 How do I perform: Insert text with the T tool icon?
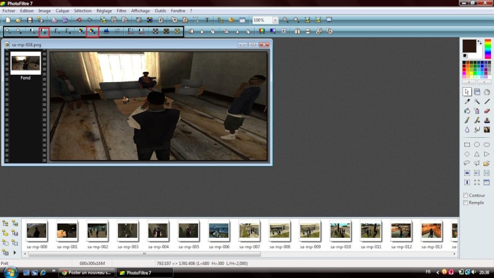point(207,20)
